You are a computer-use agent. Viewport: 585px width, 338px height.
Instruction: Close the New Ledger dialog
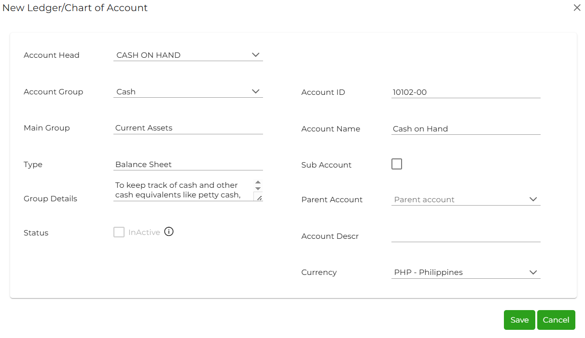[x=577, y=8]
